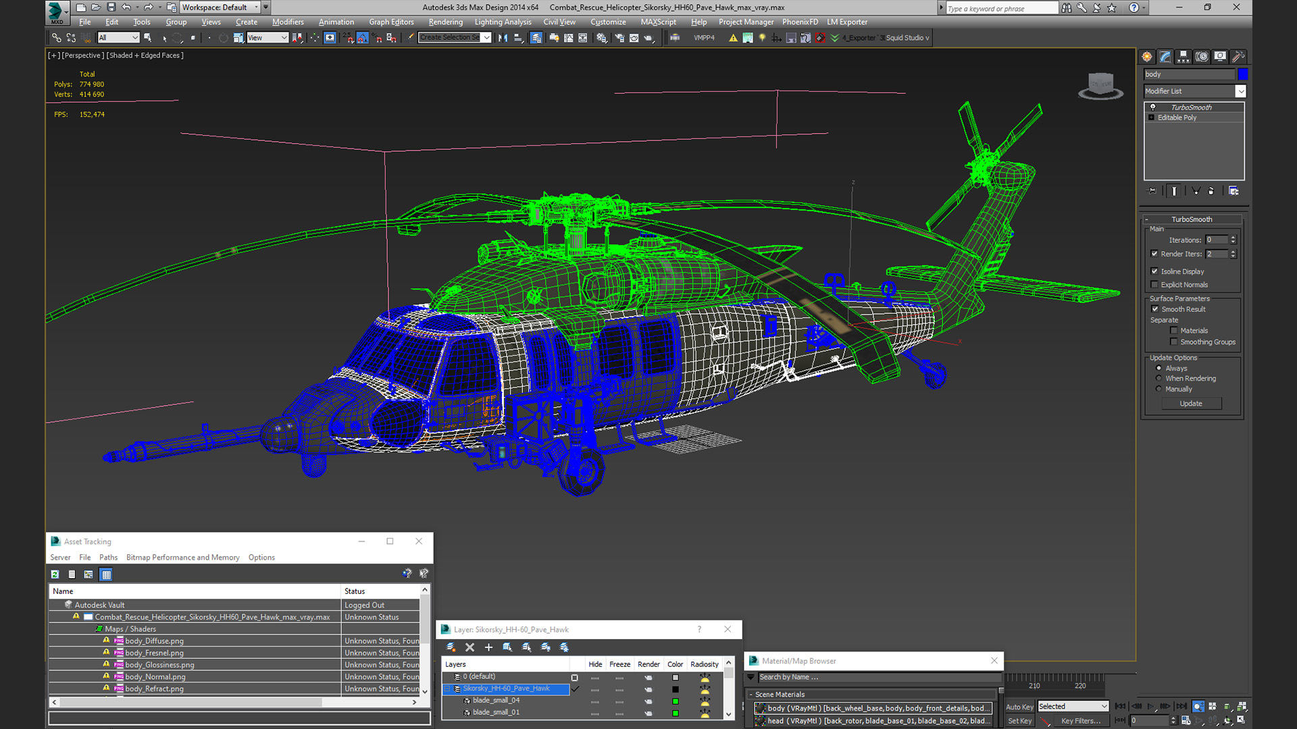Image resolution: width=1297 pixels, height=729 pixels.
Task: Open the Create command panel tab
Action: (x=1147, y=57)
